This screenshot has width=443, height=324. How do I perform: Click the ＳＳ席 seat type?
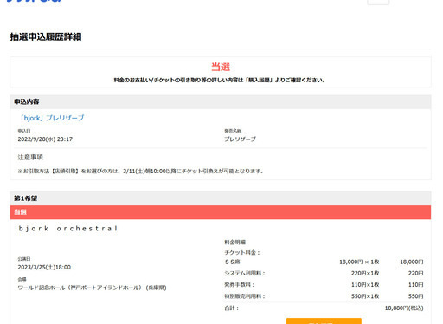(232, 262)
